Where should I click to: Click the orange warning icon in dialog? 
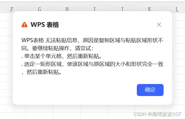[24, 25]
